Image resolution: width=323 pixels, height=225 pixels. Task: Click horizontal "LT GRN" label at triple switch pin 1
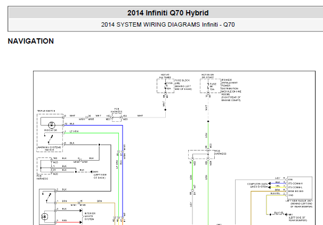[x=74, y=131]
